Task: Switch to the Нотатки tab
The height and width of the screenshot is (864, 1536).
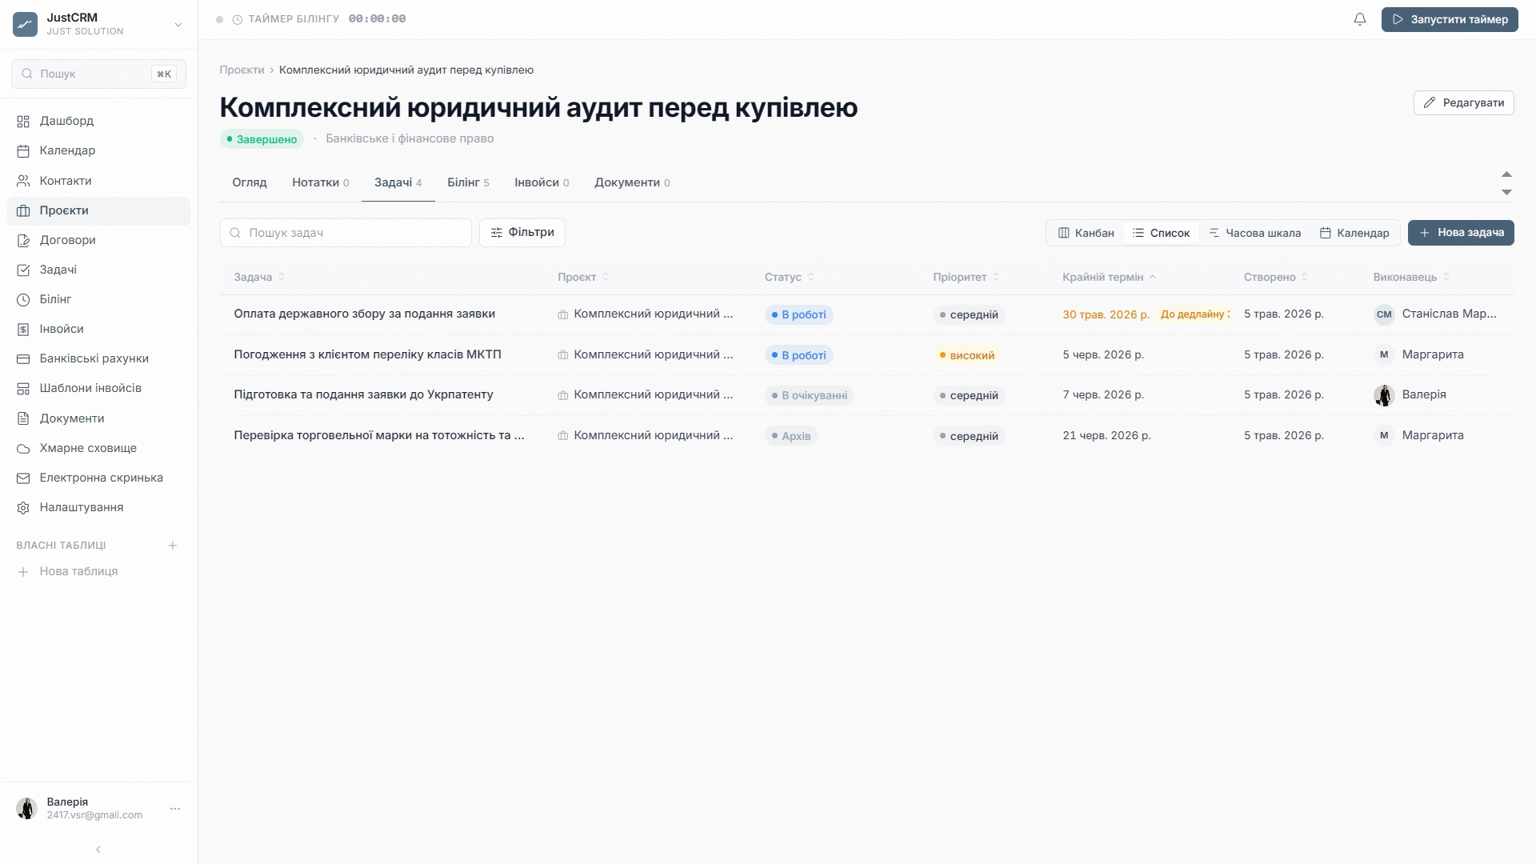Action: [x=320, y=182]
